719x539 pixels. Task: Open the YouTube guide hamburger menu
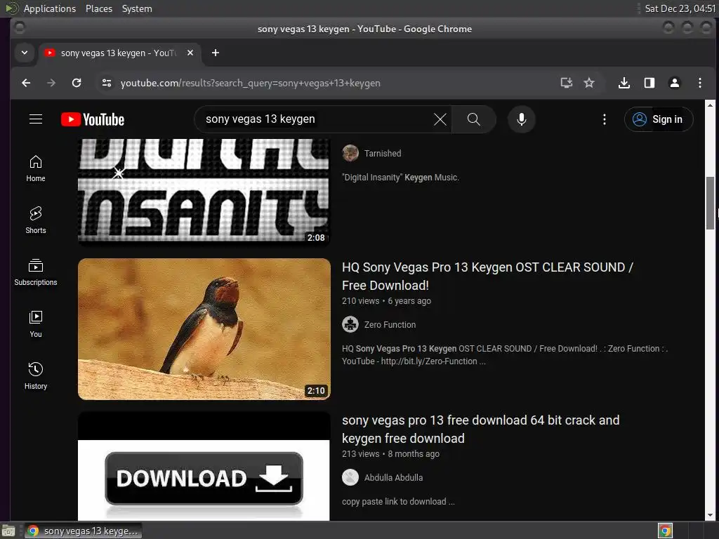click(x=36, y=119)
